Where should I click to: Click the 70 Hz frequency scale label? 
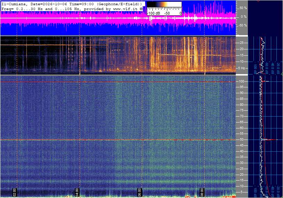242,116
